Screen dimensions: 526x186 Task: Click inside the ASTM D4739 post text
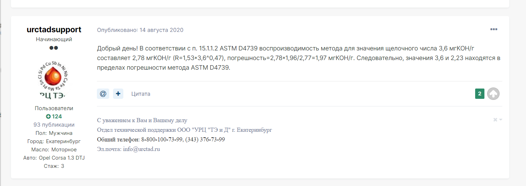coord(299,58)
